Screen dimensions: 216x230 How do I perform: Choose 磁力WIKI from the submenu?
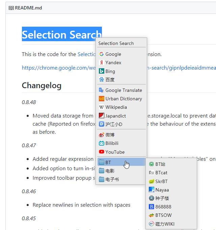tap(165, 224)
